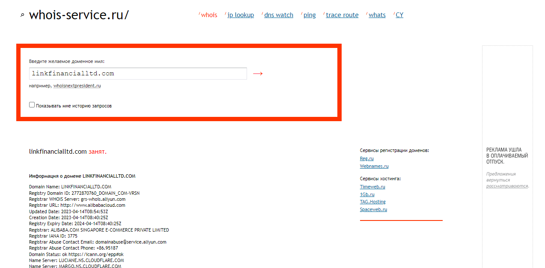Open the ip lookup tab
545x268 pixels.
[x=241, y=15]
